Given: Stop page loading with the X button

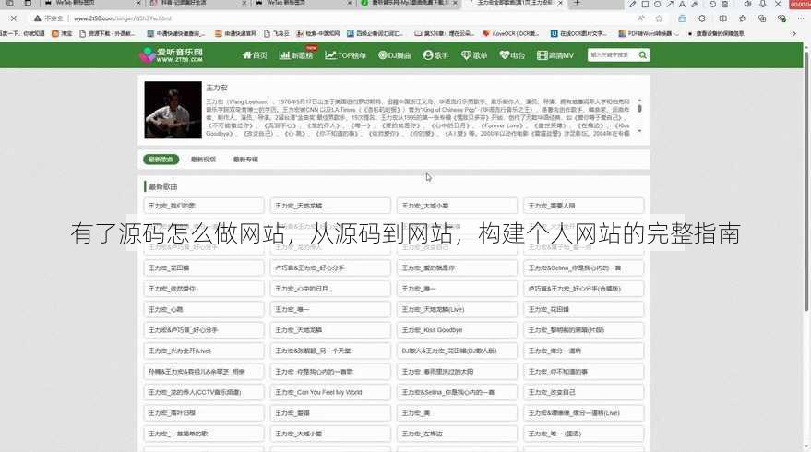Looking at the screenshot, I should point(14,18).
